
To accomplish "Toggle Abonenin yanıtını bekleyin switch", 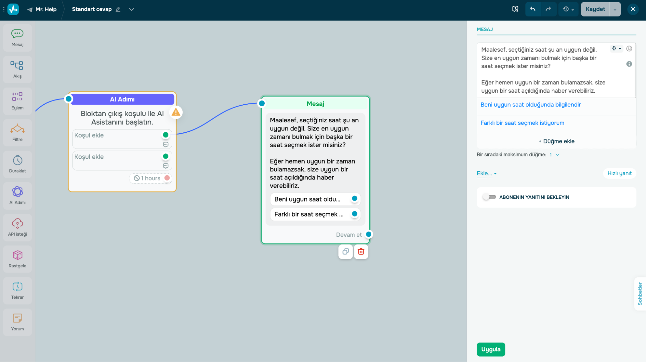I will point(489,197).
